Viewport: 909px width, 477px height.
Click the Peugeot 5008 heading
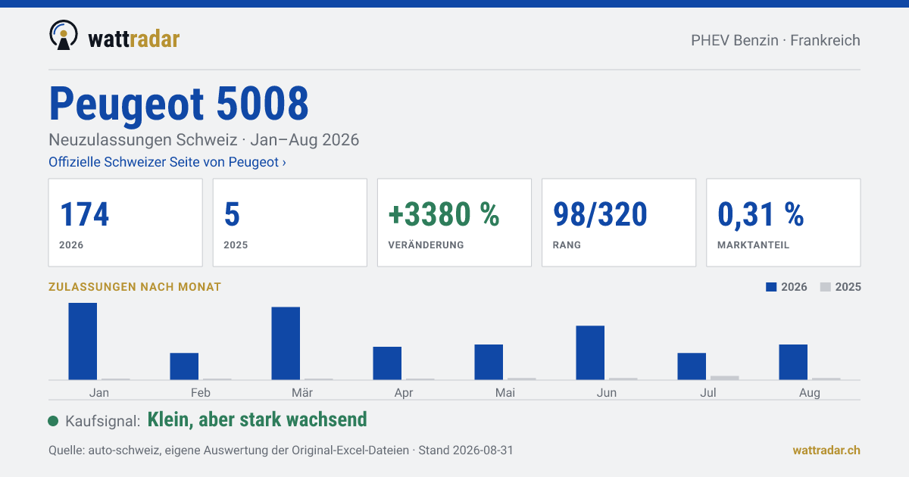click(x=179, y=104)
